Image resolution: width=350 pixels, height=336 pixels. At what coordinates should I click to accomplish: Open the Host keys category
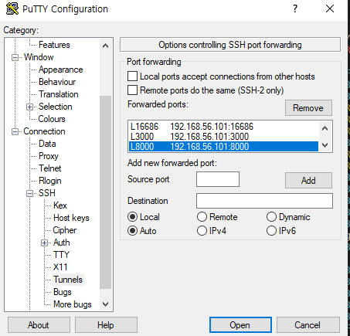pyautogui.click(x=71, y=218)
